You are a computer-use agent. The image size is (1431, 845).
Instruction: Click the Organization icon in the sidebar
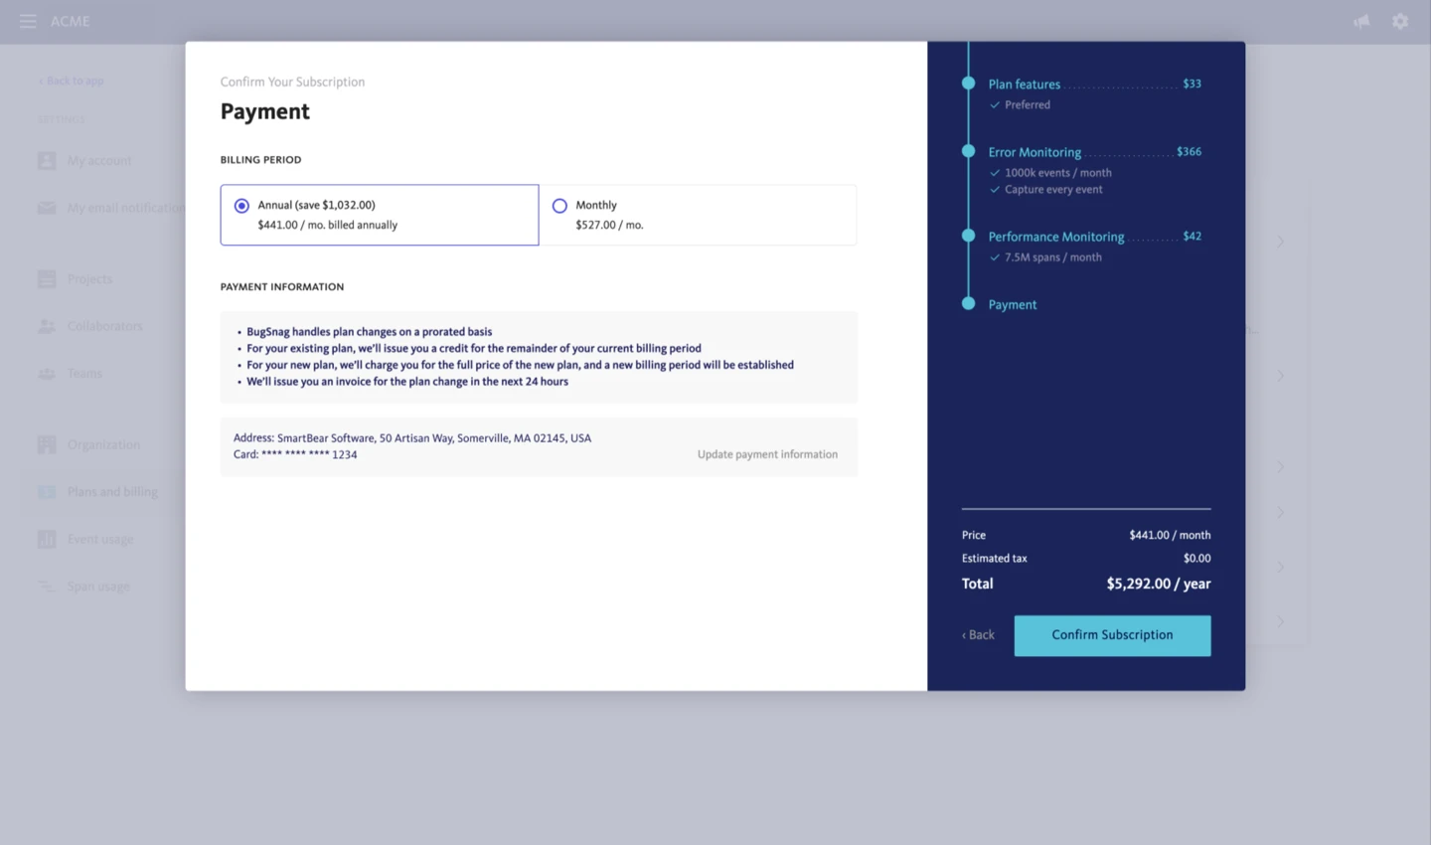click(x=47, y=444)
